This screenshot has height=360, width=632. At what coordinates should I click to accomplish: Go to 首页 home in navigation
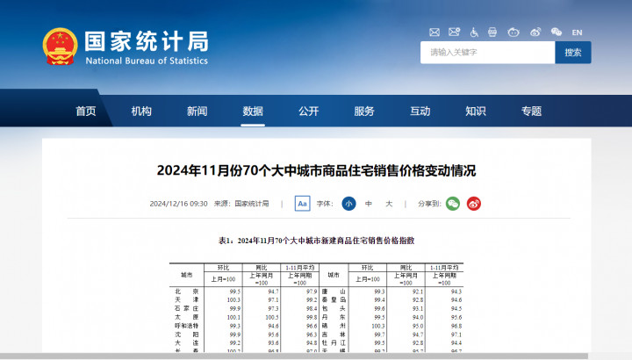point(85,112)
